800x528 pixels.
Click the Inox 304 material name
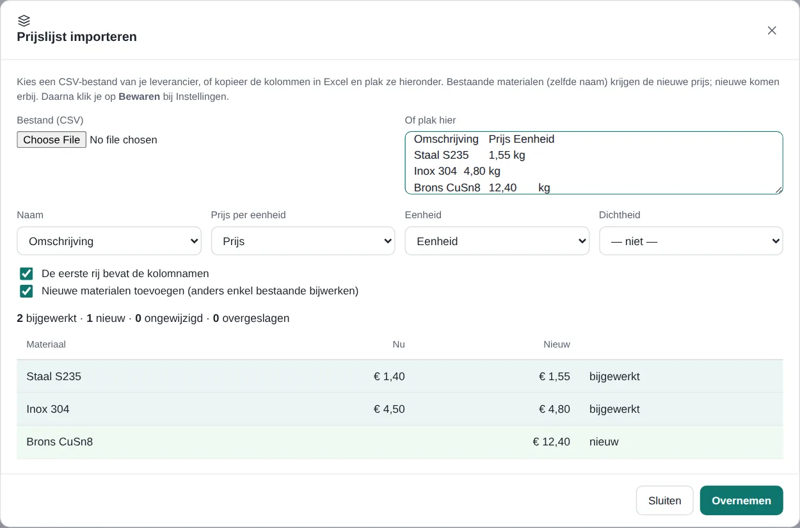pos(48,409)
